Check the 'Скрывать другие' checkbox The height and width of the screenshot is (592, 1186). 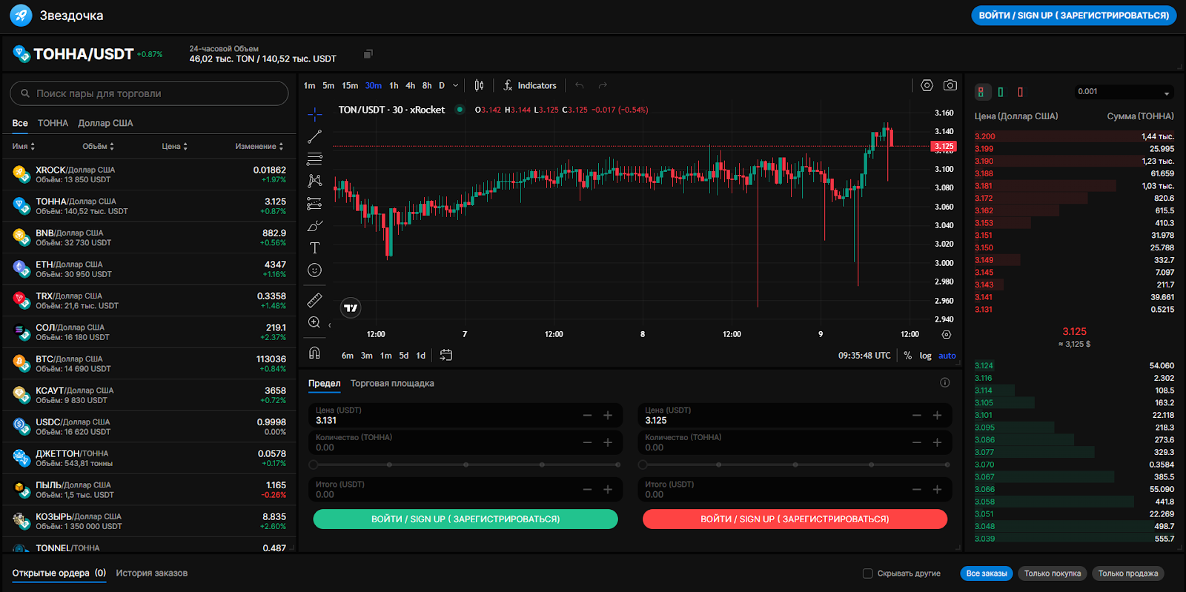tap(867, 573)
